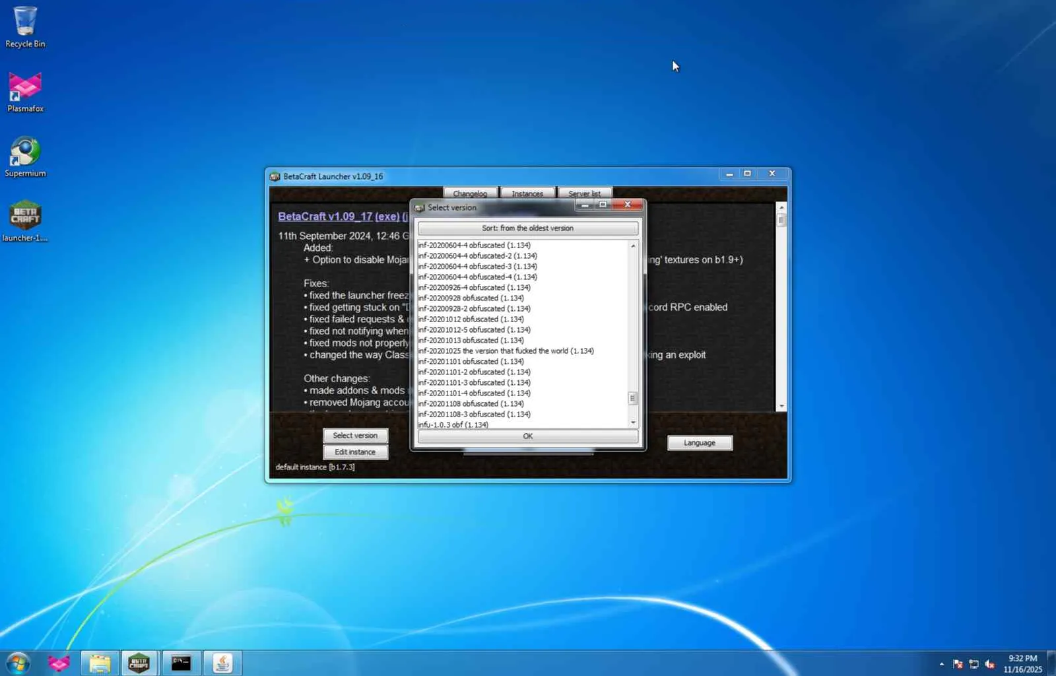Open the Windows Start menu orb
Image resolution: width=1056 pixels, height=676 pixels.
pyautogui.click(x=18, y=663)
